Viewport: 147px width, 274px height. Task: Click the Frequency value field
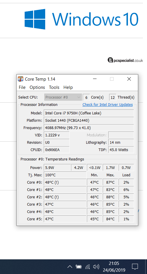point(89,128)
